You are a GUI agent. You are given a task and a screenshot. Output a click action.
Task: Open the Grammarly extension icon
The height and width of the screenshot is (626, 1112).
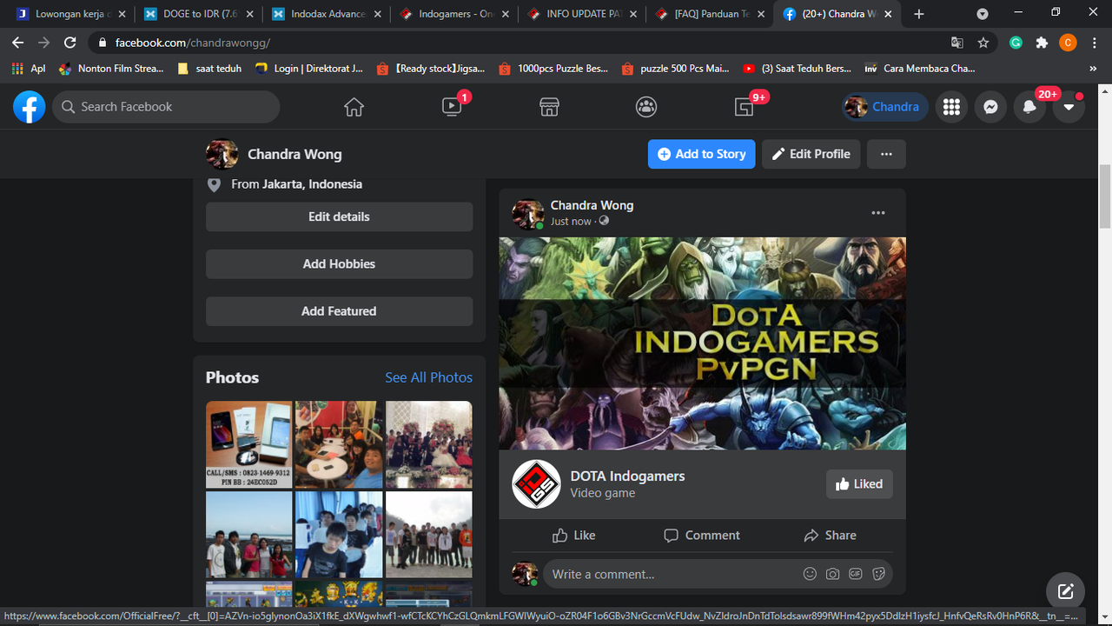[1016, 43]
